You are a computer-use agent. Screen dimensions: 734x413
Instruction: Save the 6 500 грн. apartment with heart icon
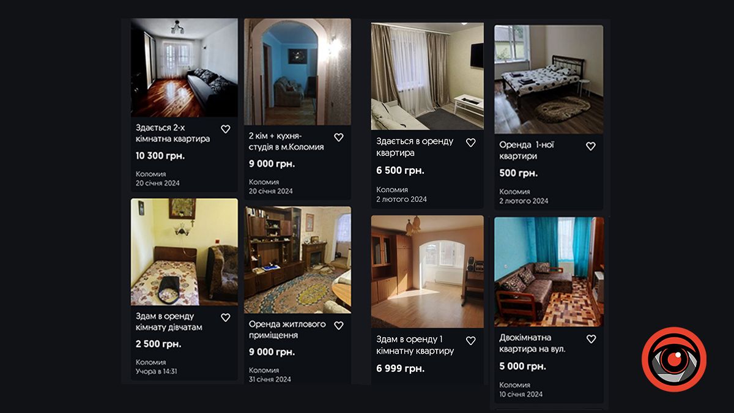[x=470, y=143]
